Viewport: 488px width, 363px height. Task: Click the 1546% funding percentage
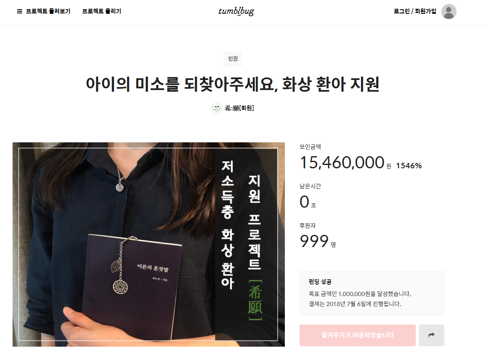[409, 165]
